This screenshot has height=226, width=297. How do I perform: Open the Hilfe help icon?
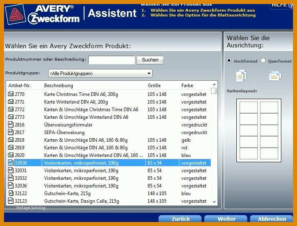[x=291, y=5]
